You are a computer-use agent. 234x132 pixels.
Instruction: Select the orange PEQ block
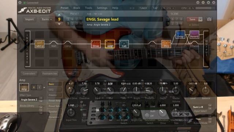pyautogui.click(x=166, y=44)
